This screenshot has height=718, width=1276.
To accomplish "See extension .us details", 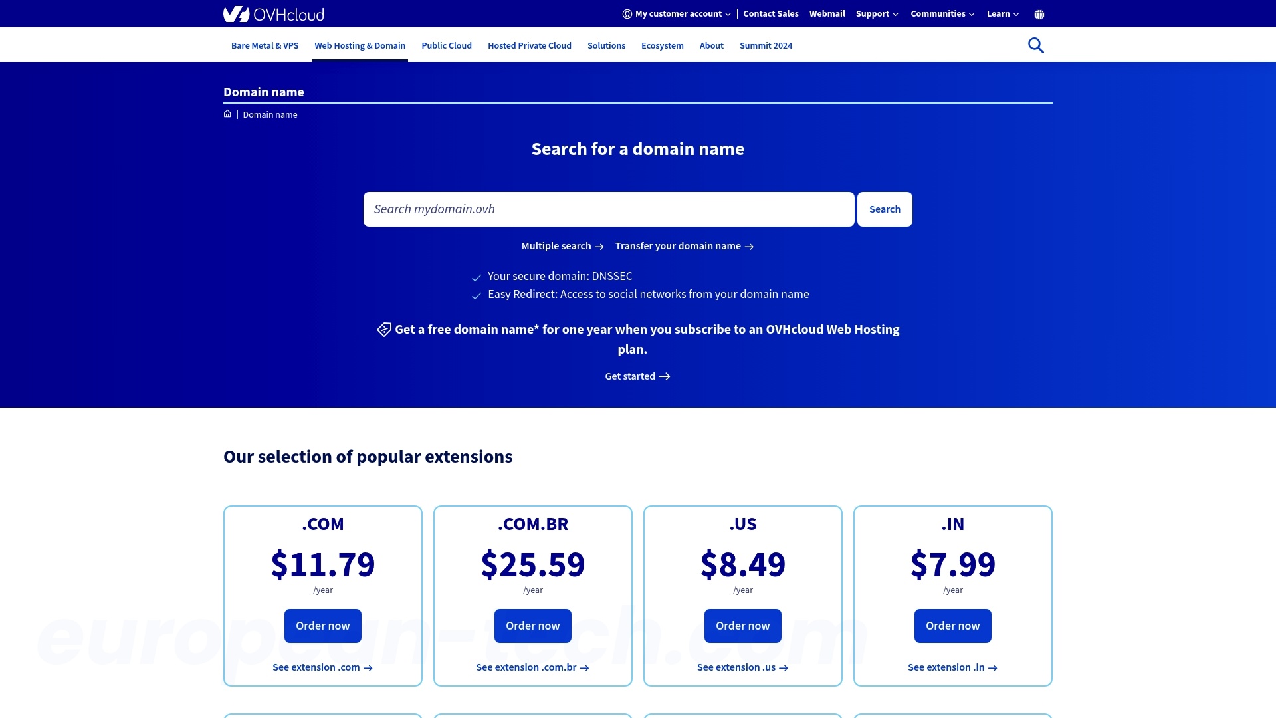I will click(742, 667).
